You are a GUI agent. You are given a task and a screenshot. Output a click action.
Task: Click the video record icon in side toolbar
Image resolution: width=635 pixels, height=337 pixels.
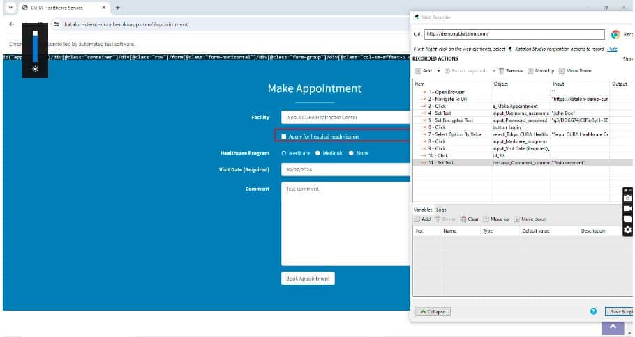[x=627, y=208]
